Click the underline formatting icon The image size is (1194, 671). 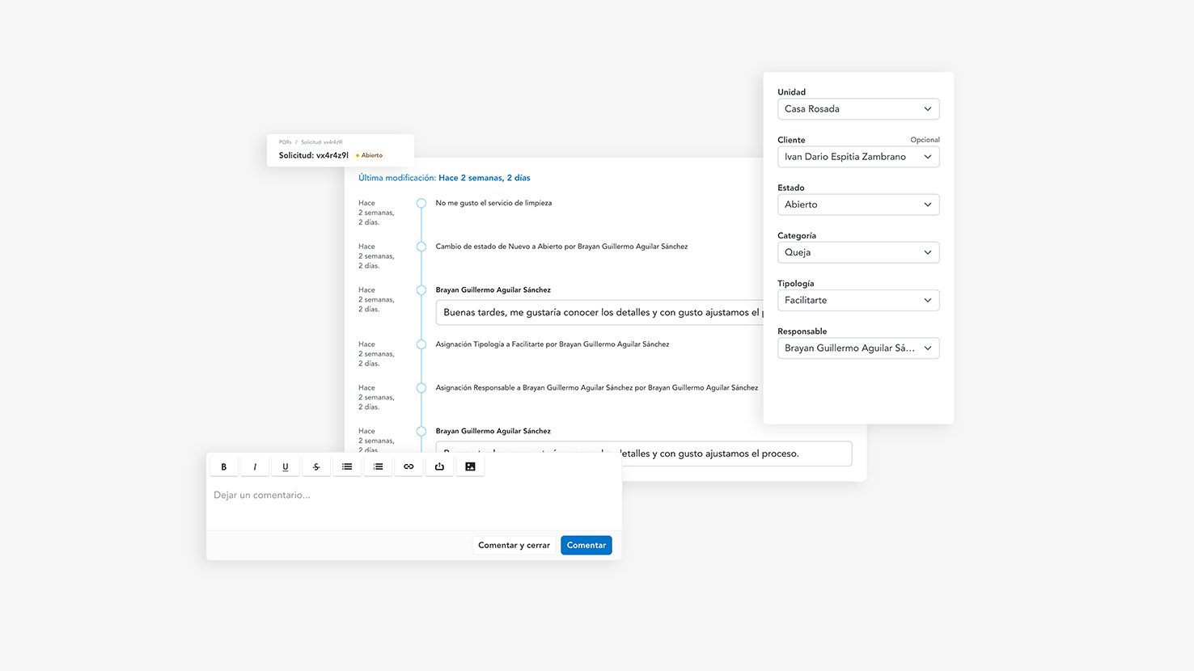click(x=286, y=466)
